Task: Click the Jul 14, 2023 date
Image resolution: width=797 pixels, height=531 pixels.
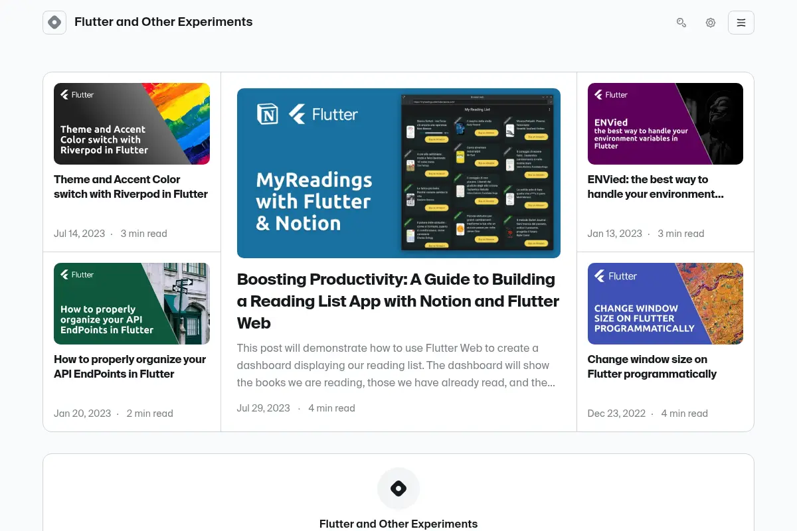Action: click(80, 234)
